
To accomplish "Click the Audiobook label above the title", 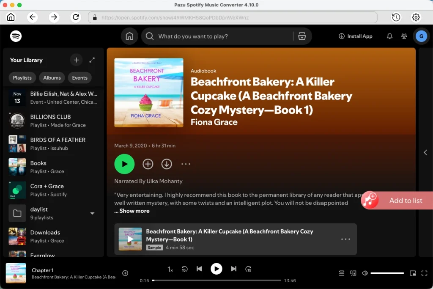I will click(x=203, y=71).
